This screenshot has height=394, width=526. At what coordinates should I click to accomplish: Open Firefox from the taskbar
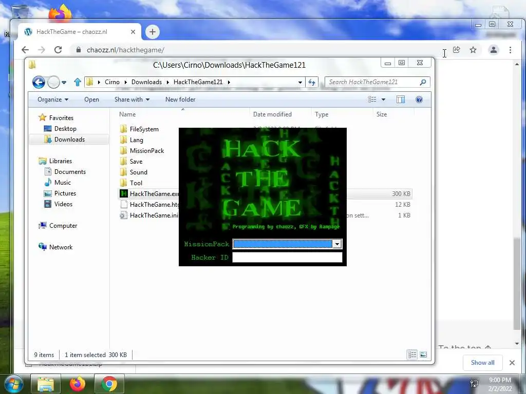coord(78,384)
